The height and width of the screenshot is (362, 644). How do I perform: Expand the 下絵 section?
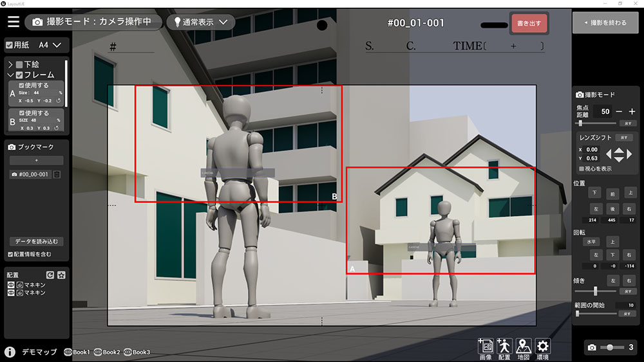pyautogui.click(x=10, y=64)
